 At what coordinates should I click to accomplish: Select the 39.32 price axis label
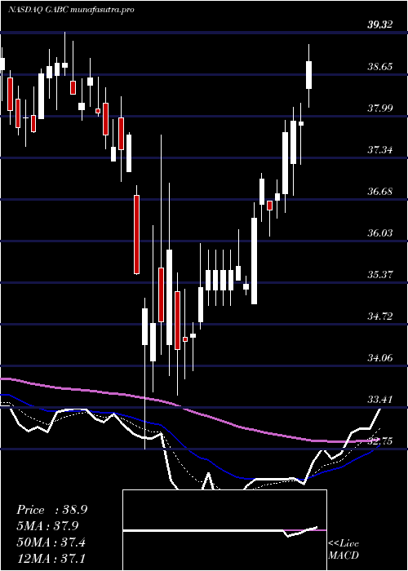click(380, 24)
